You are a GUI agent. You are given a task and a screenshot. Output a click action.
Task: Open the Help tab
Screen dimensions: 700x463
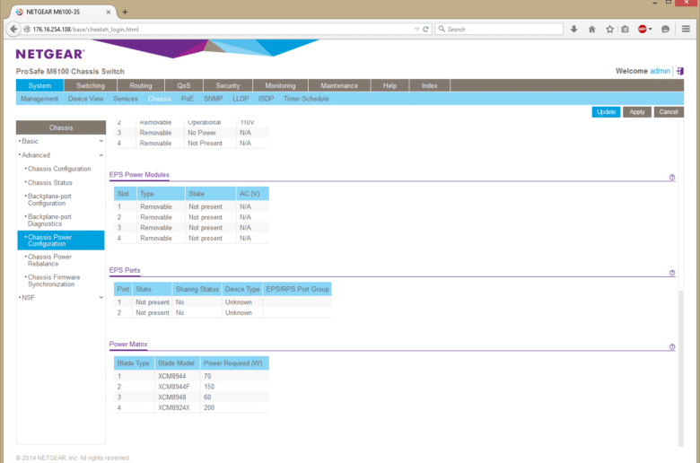(389, 85)
